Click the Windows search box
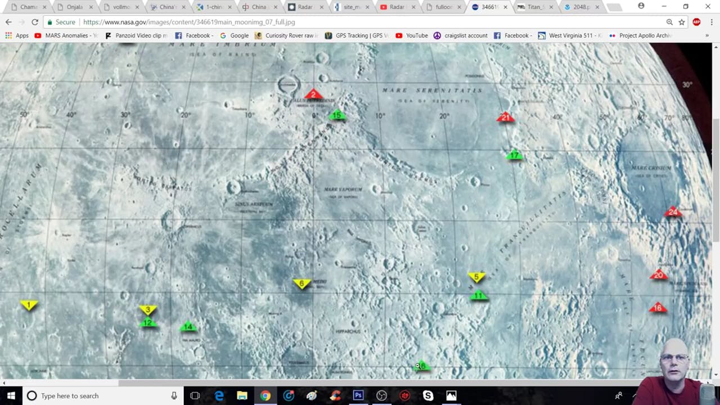 [x=84, y=395]
